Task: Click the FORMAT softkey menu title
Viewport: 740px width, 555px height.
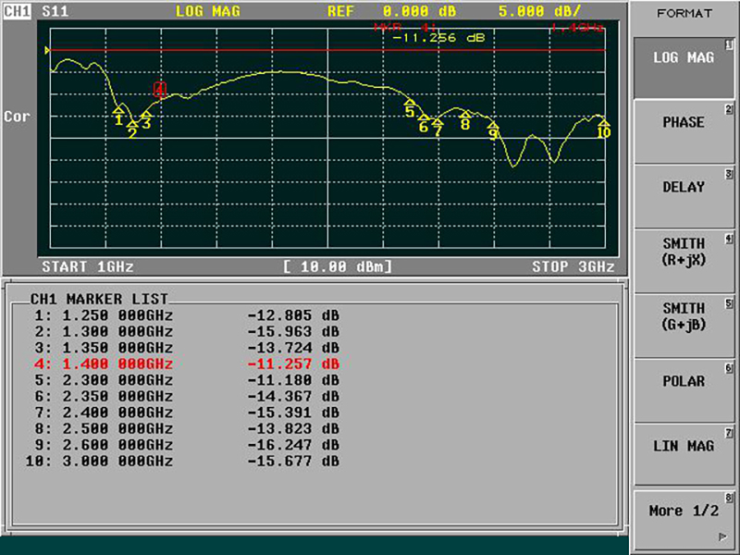Action: pyautogui.click(x=684, y=13)
